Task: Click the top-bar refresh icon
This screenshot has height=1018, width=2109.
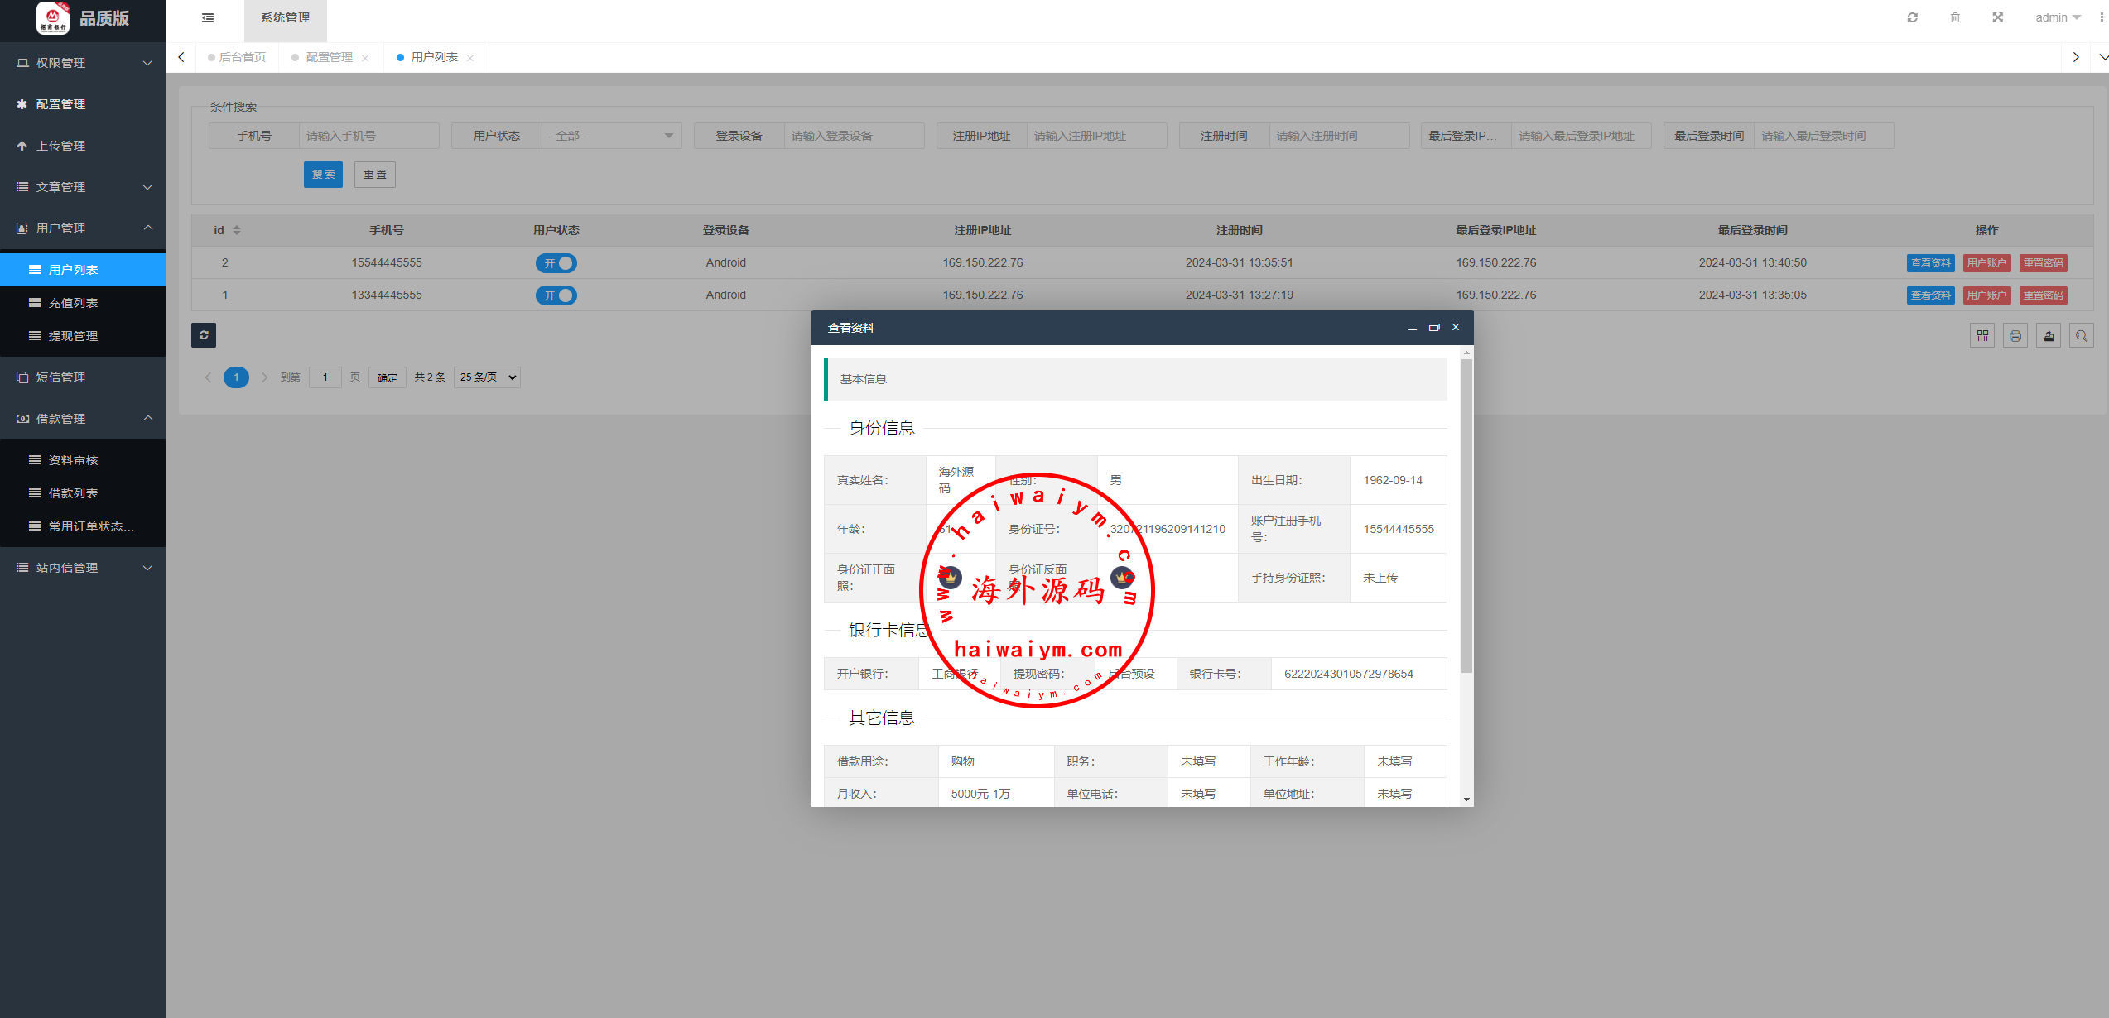Action: [x=1912, y=17]
